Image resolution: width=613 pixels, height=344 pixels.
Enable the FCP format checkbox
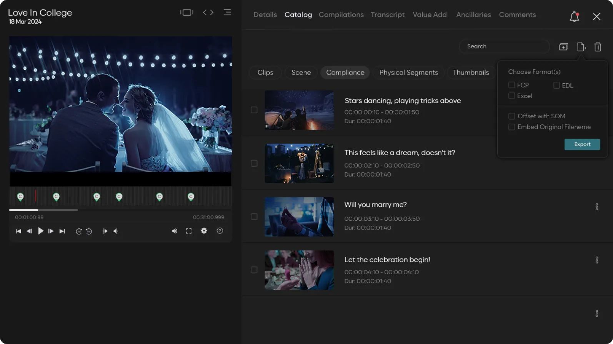tap(511, 85)
